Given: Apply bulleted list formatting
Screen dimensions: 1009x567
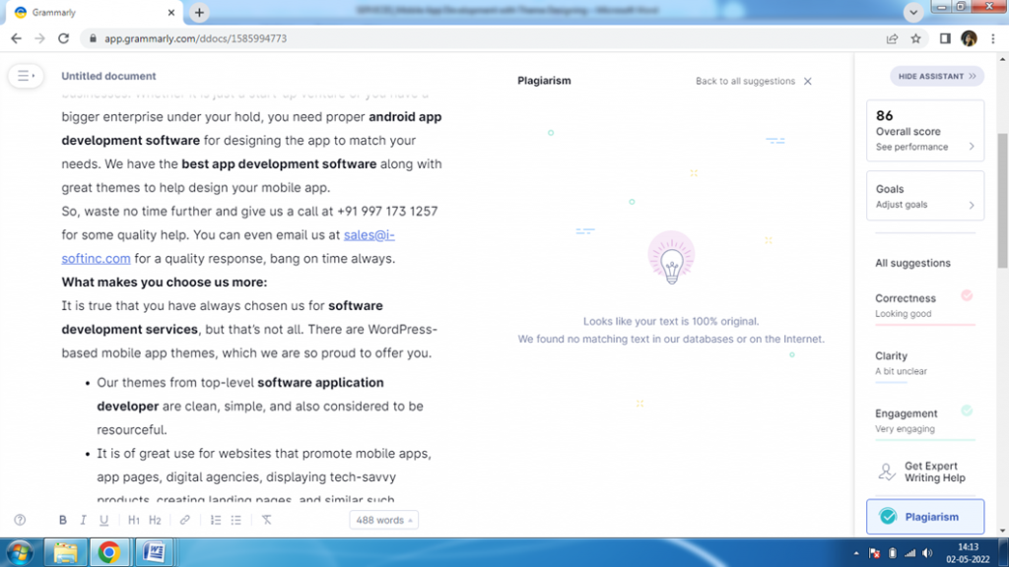Looking at the screenshot, I should 235,520.
